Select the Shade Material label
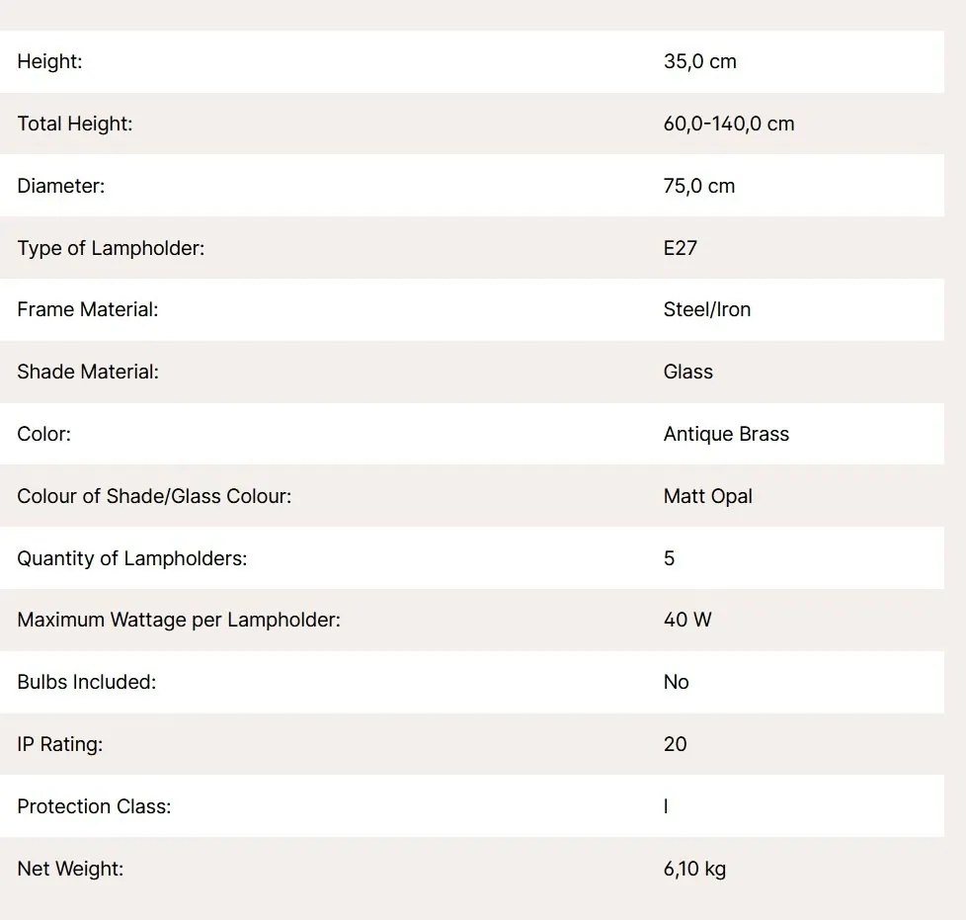 click(x=88, y=372)
